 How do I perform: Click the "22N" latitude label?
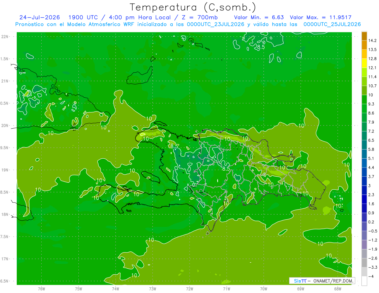point(5,37)
